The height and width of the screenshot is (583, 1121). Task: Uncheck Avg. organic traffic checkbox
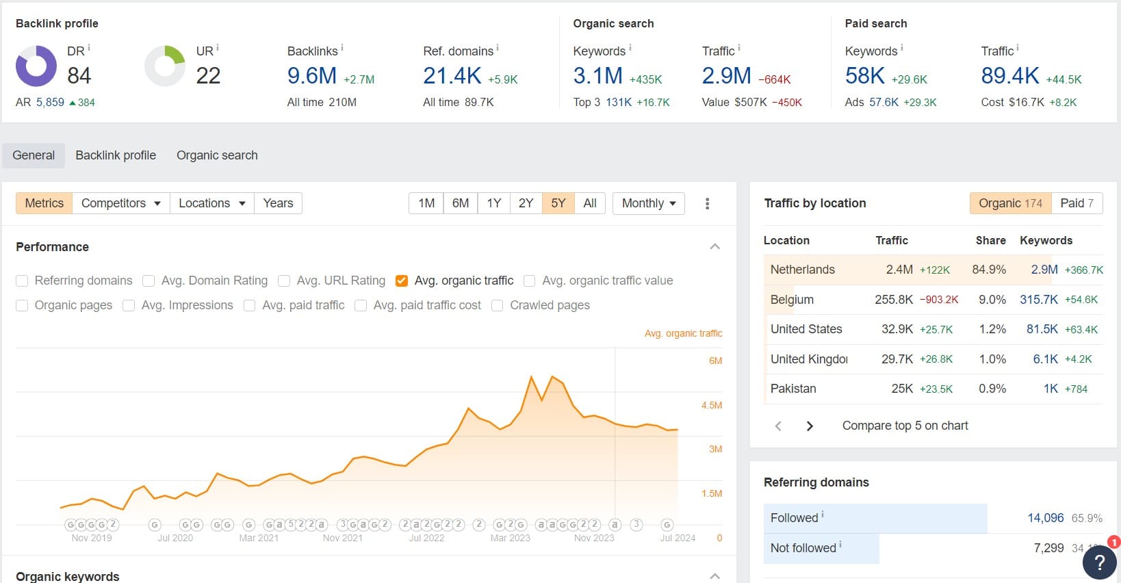tap(402, 281)
